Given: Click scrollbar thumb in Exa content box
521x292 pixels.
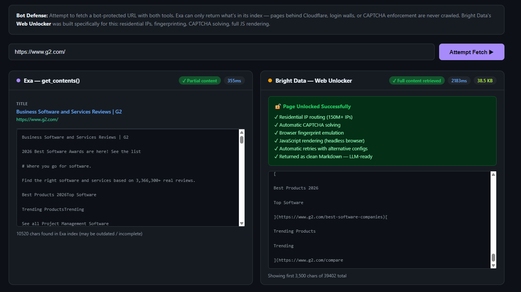Looking at the screenshot, I should pos(242,140).
